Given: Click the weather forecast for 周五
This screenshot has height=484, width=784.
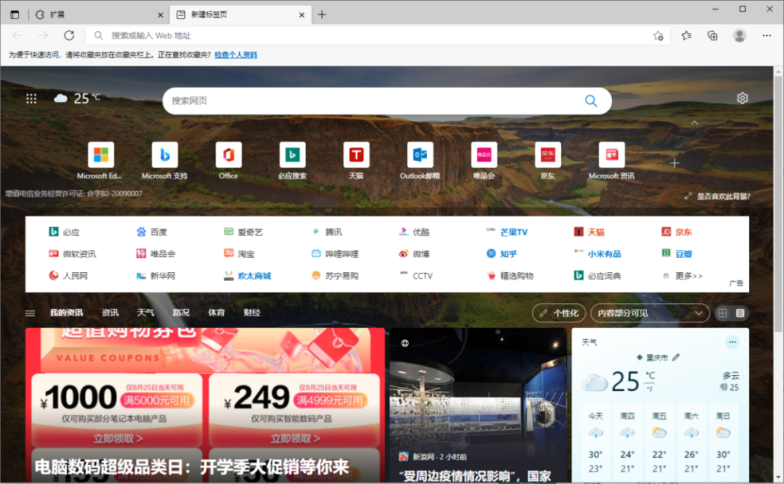Looking at the screenshot, I should click(659, 443).
